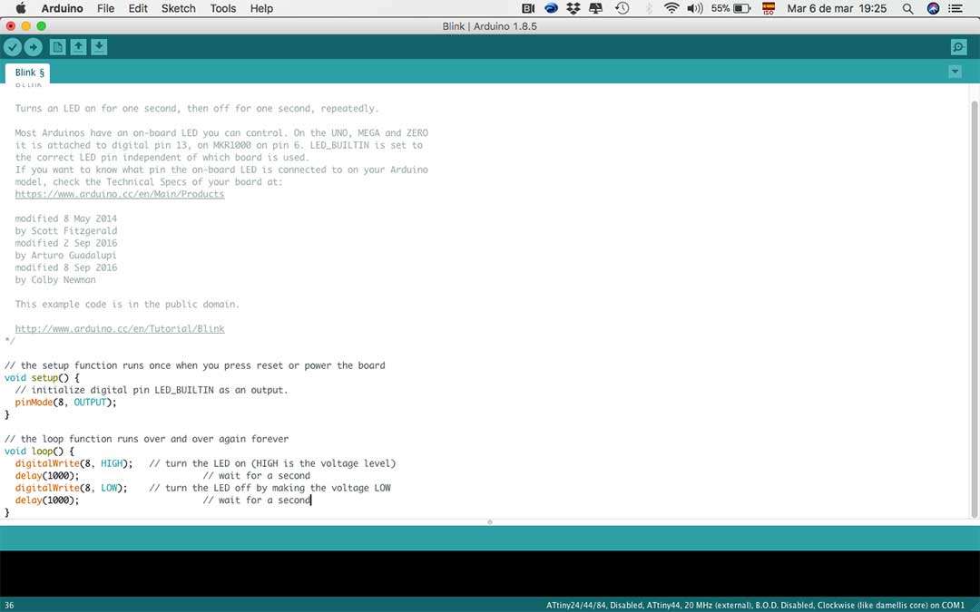Click 'by Colby Newman' comment line
Screen dimensions: 980x612
tap(55, 280)
